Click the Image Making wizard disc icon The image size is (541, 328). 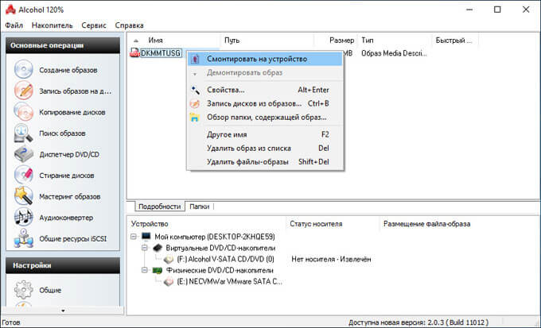click(23, 70)
